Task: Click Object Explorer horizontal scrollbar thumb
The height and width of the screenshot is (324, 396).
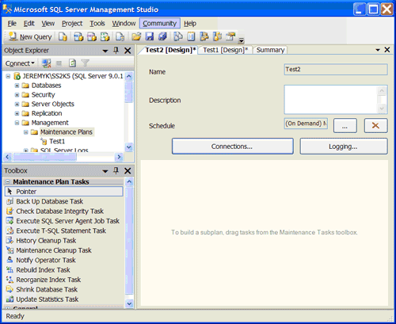Action: (44, 157)
